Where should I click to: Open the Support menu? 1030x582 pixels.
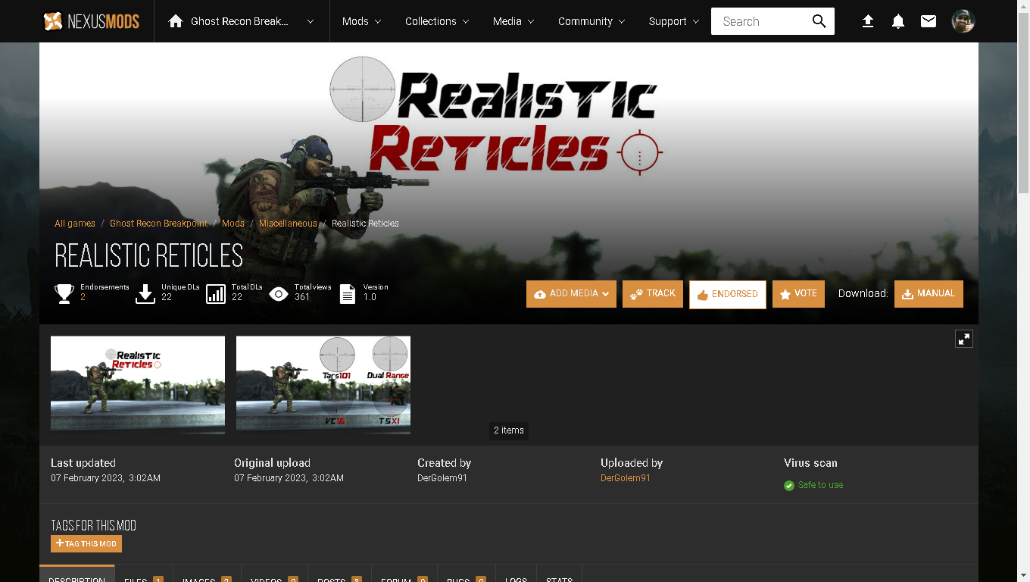click(x=674, y=21)
